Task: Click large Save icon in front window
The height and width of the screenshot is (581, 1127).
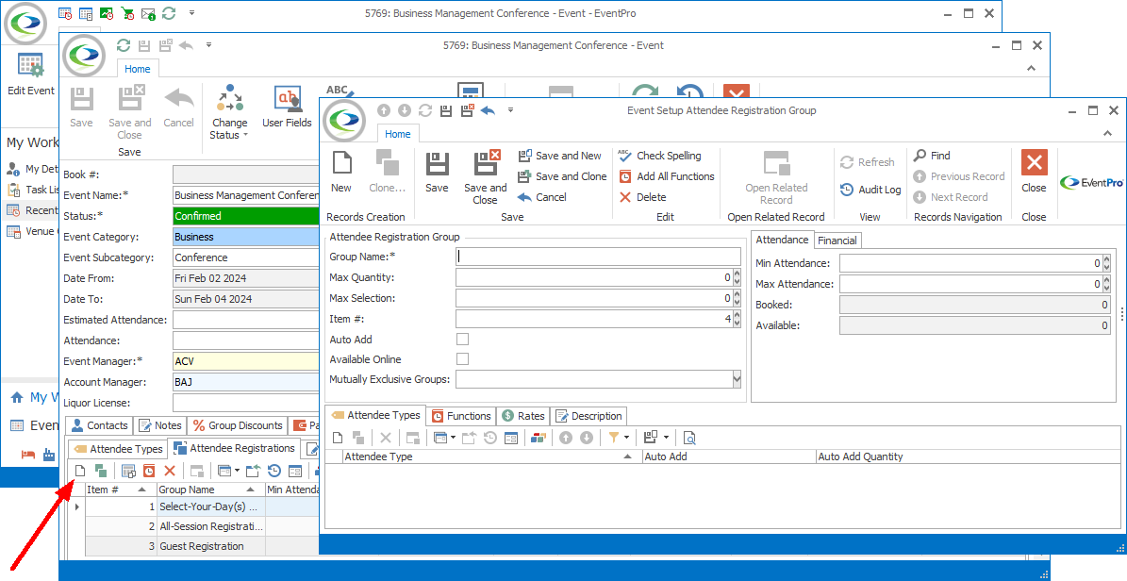Action: click(437, 172)
